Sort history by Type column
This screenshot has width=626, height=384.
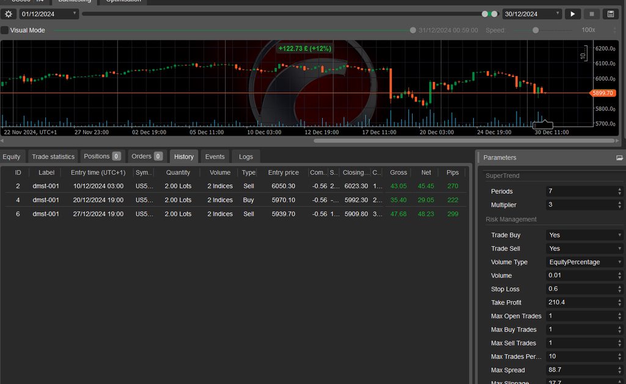[x=249, y=172]
